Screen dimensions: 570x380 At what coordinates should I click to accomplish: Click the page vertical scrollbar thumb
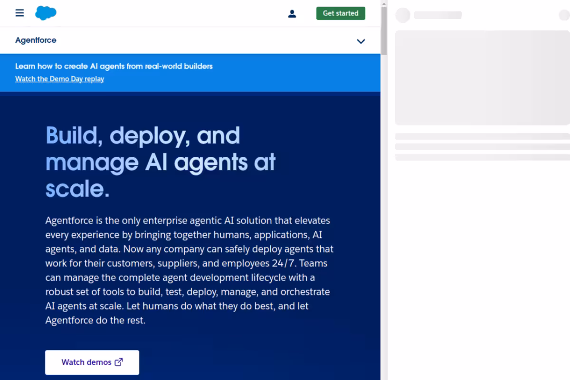click(x=384, y=31)
